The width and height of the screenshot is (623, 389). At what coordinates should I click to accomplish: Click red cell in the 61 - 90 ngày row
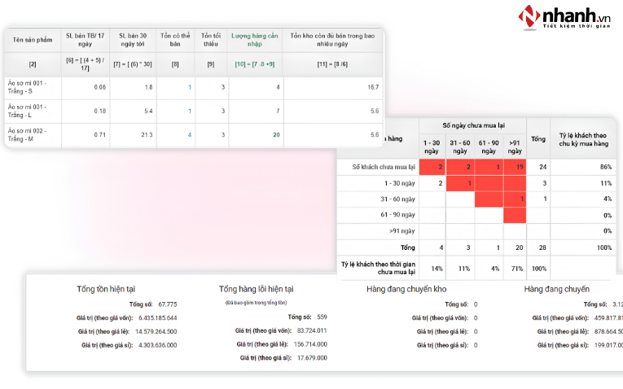click(515, 215)
